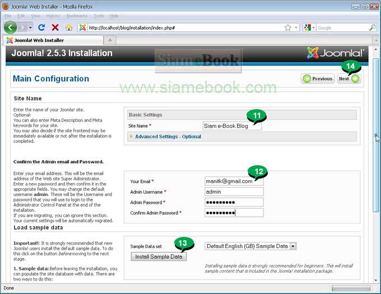Close the Firefox window
381x294 pixels.
[374, 7]
